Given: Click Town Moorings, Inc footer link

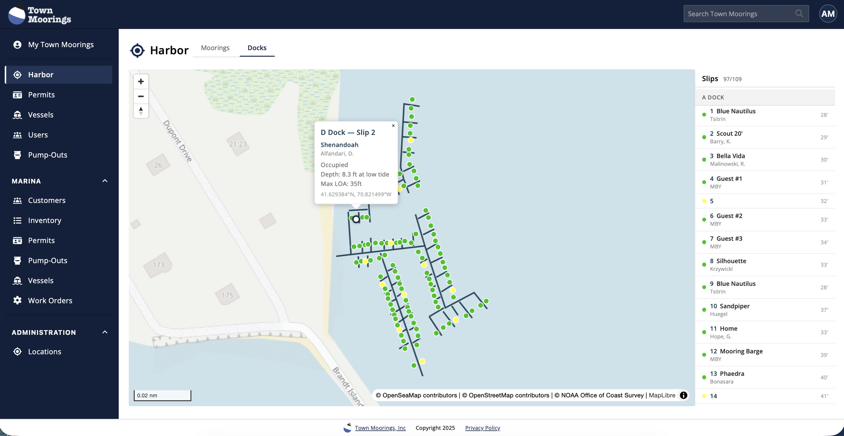Looking at the screenshot, I should 380,428.
